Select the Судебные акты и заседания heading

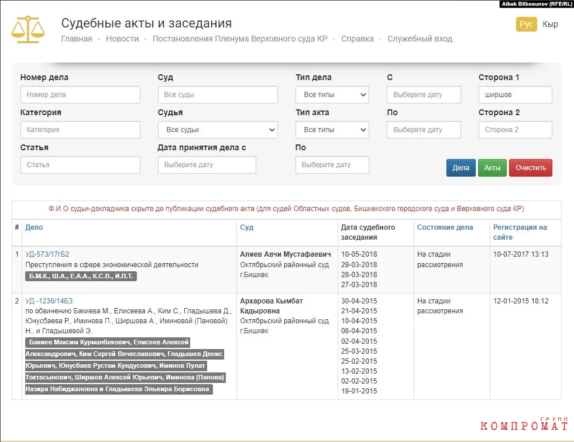click(146, 23)
